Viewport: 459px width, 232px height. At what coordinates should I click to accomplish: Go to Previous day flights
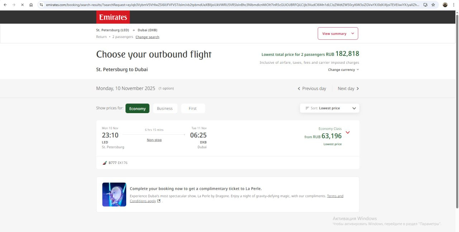[x=312, y=88]
